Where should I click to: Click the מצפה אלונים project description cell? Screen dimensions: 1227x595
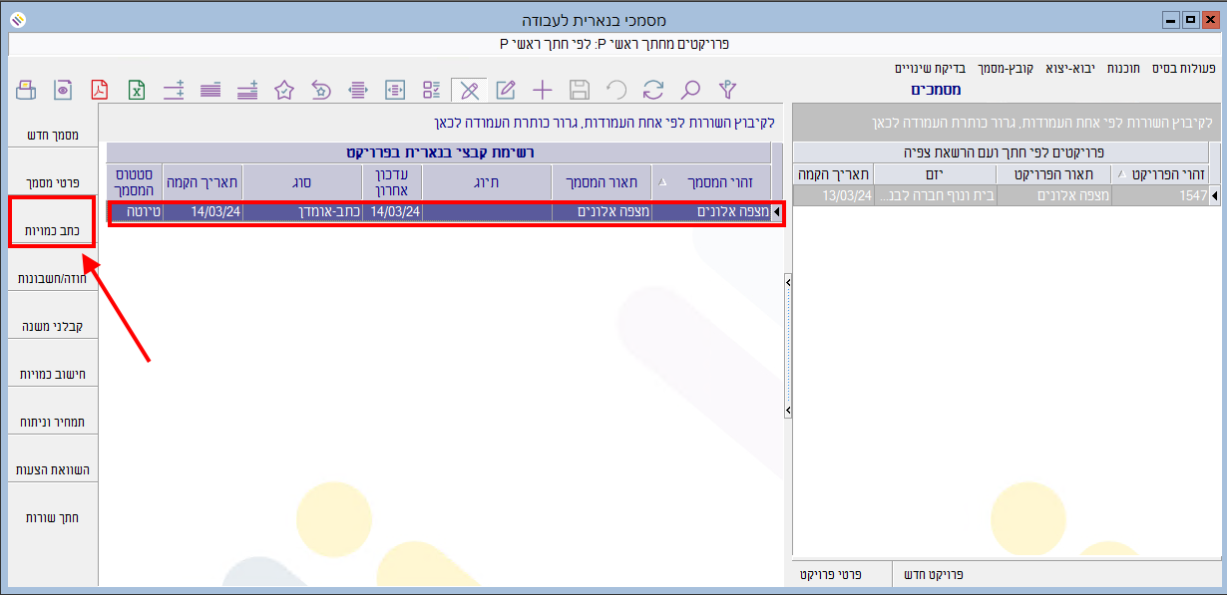(x=1053, y=195)
